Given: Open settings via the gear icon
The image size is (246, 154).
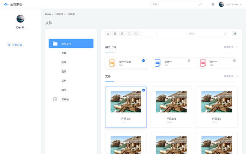Looking at the screenshot, I should 213,4.
